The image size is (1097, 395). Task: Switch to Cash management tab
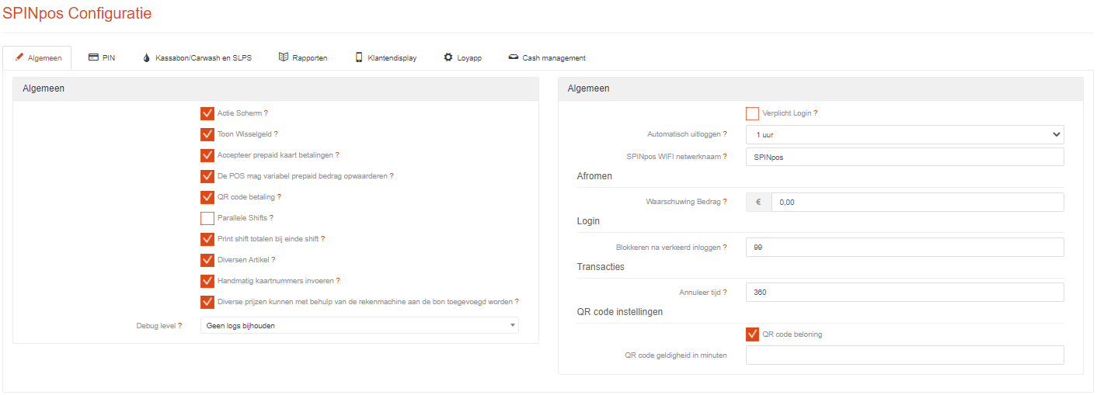point(547,57)
